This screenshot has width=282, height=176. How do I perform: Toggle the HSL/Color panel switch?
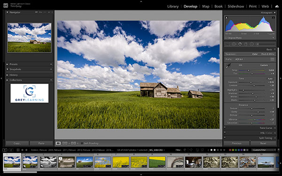(x=225, y=132)
